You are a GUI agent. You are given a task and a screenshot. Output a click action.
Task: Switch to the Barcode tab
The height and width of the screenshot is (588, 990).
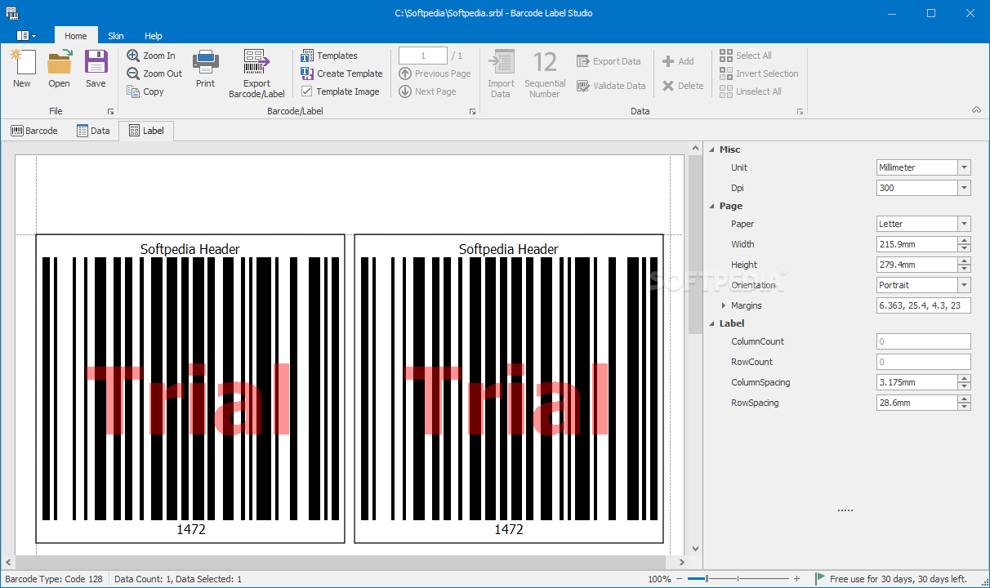(34, 131)
